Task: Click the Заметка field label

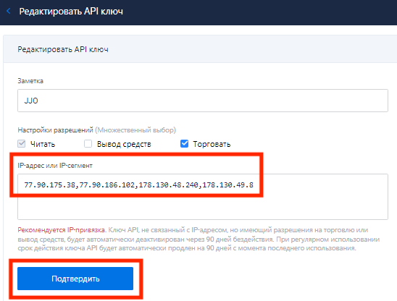Action: [x=30, y=81]
